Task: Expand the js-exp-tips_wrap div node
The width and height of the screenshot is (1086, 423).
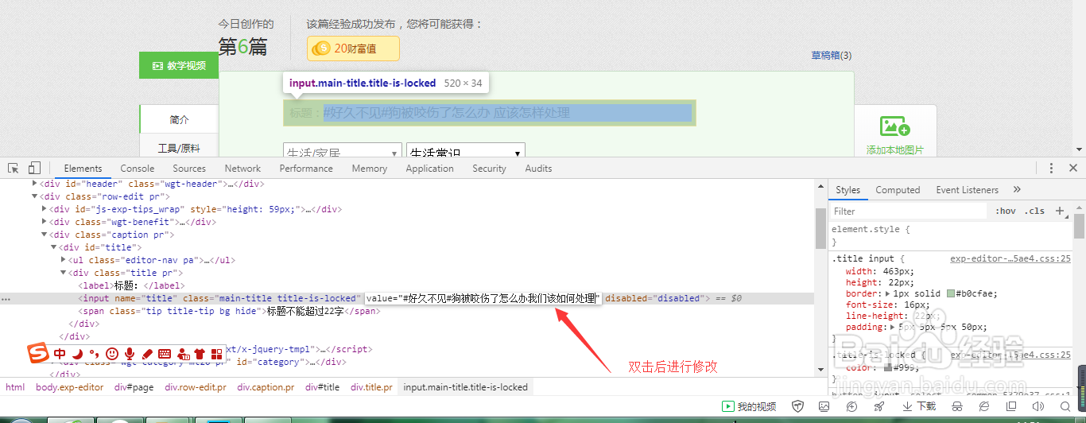Action: click(45, 209)
